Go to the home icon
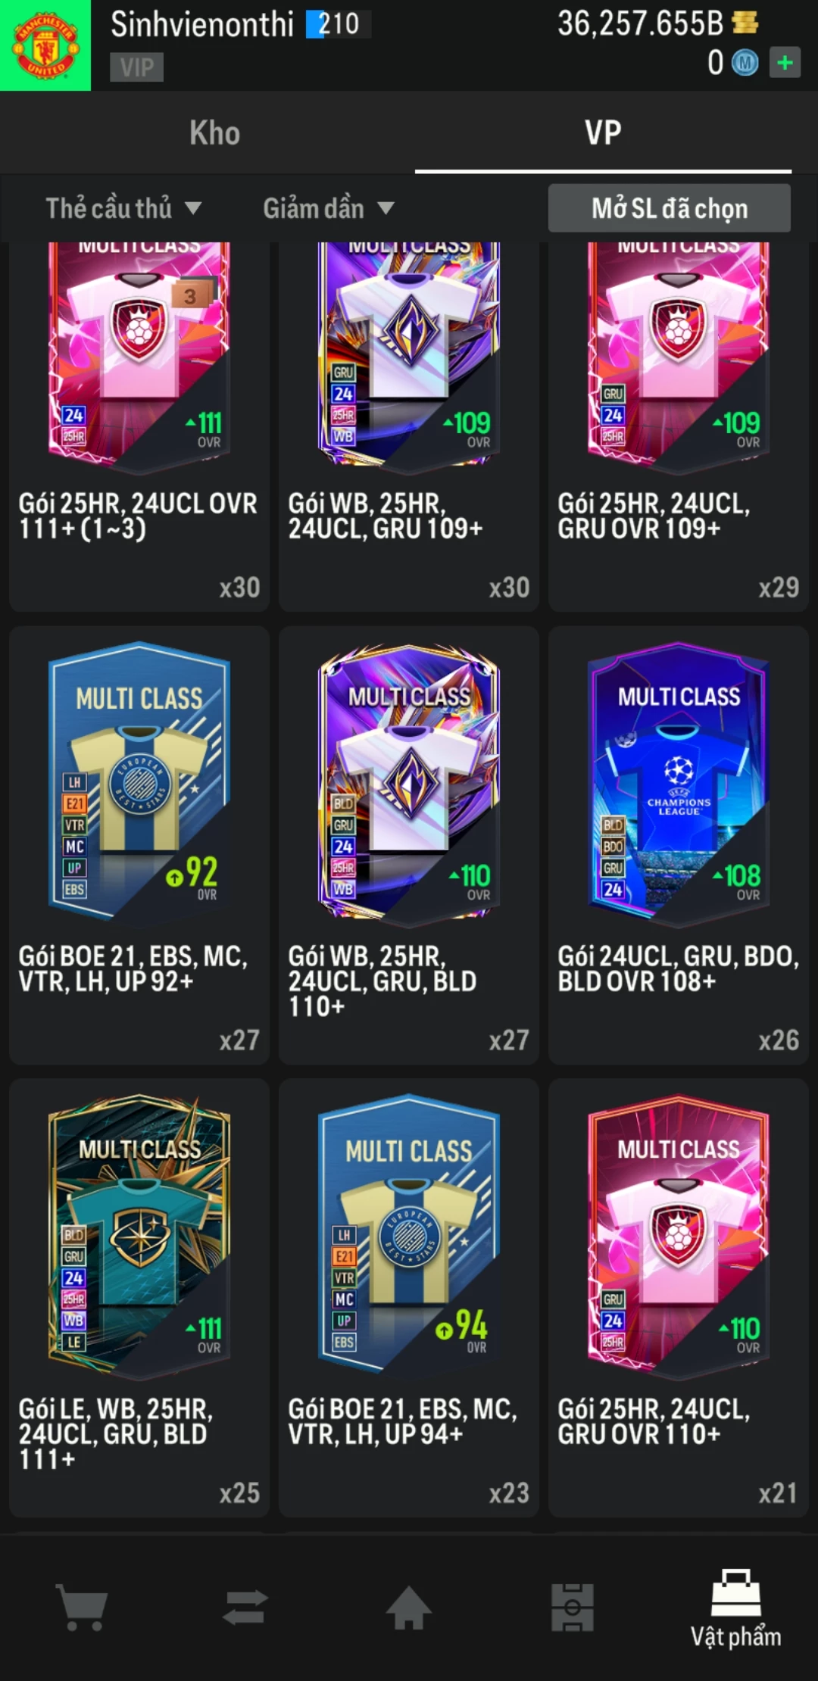The height and width of the screenshot is (1681, 818). click(x=409, y=1607)
